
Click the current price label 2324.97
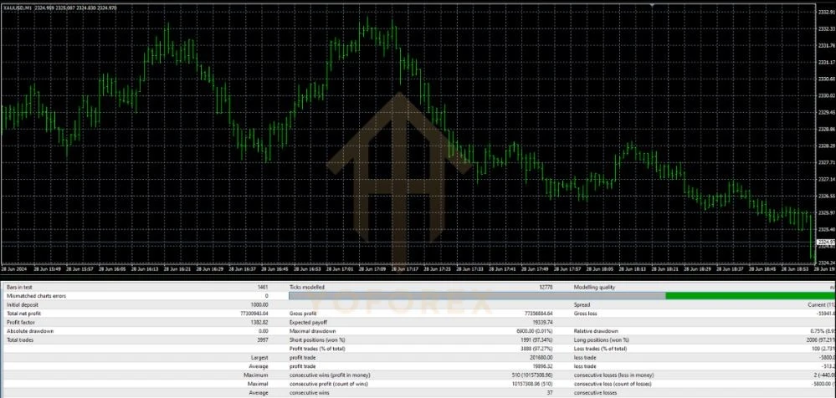[x=825, y=242]
